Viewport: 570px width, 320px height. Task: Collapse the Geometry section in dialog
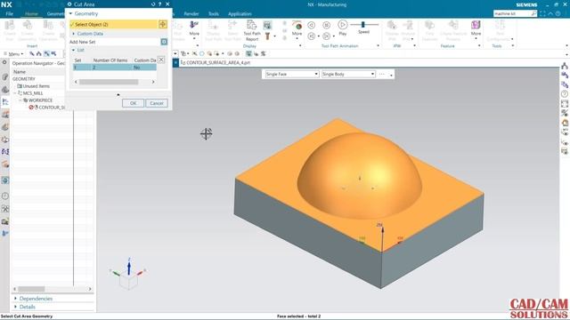(x=71, y=13)
